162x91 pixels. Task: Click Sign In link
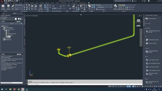[x=134, y=1]
